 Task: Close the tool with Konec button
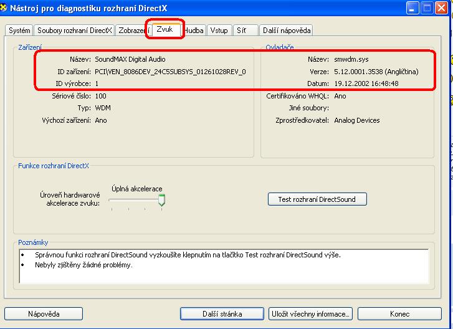point(399,313)
